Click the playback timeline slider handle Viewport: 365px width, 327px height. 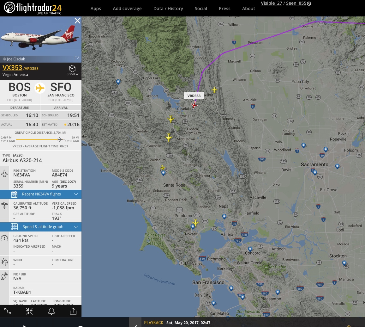(81, 326)
